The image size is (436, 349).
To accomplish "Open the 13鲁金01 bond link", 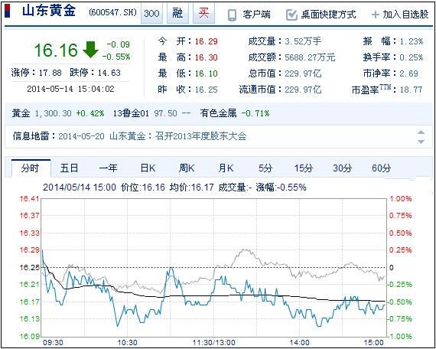I will point(131,113).
